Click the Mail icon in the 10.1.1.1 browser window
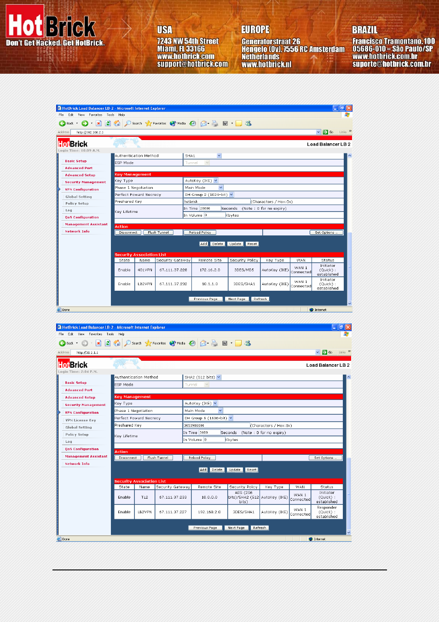The height and width of the screenshot is (622, 439). tap(203, 343)
